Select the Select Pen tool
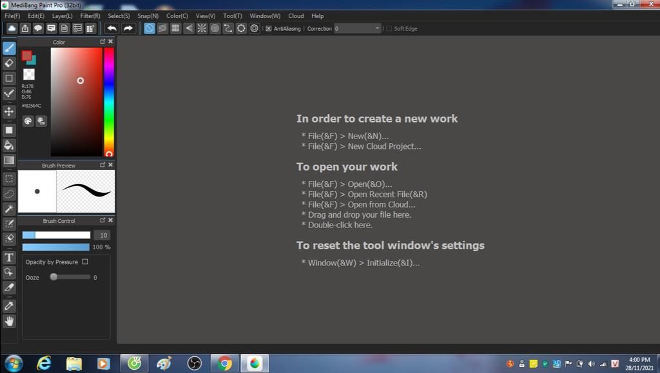The height and width of the screenshot is (373, 660). point(9,224)
